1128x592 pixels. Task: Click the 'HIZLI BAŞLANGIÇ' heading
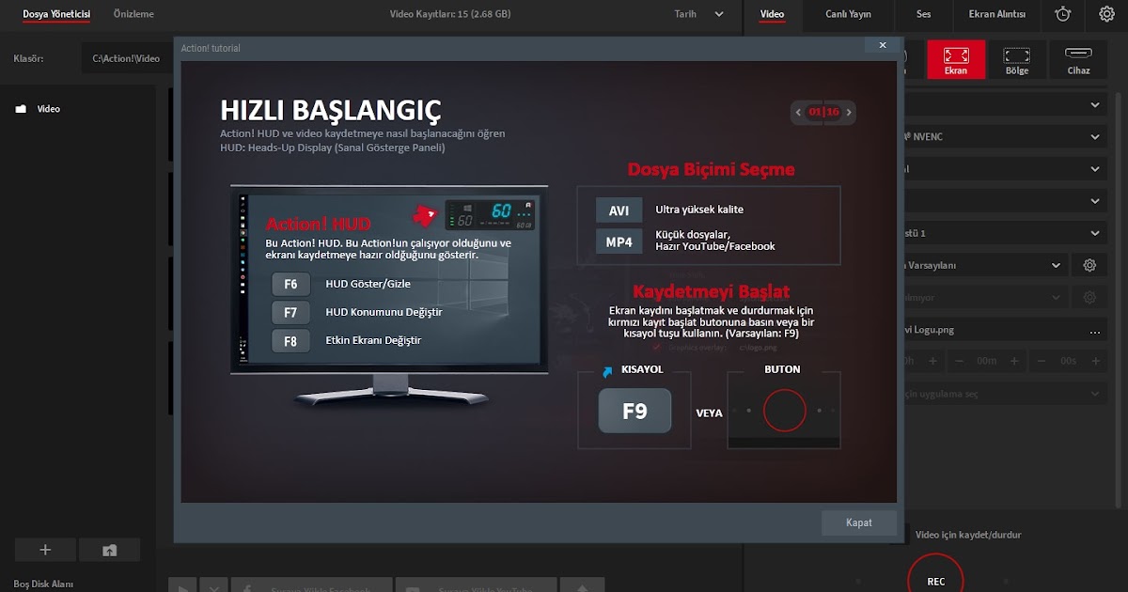[x=330, y=110]
